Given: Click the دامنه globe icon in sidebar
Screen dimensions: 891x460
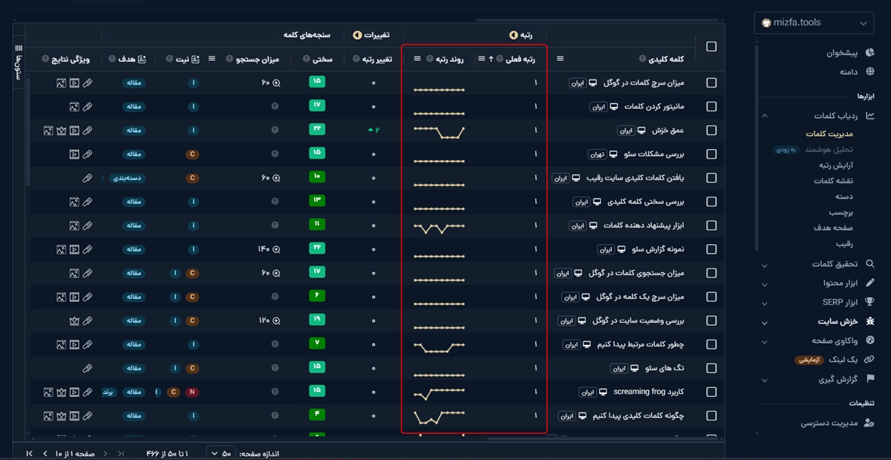Looking at the screenshot, I should click(869, 72).
